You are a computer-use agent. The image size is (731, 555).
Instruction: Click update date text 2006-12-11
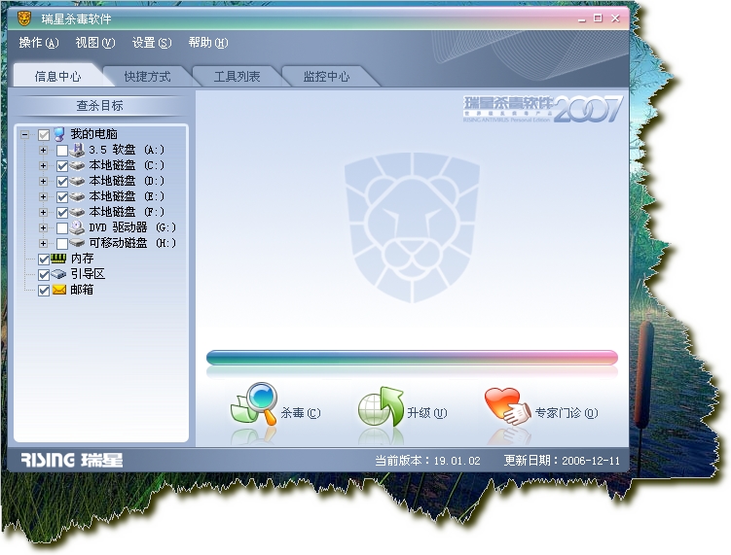point(591,461)
